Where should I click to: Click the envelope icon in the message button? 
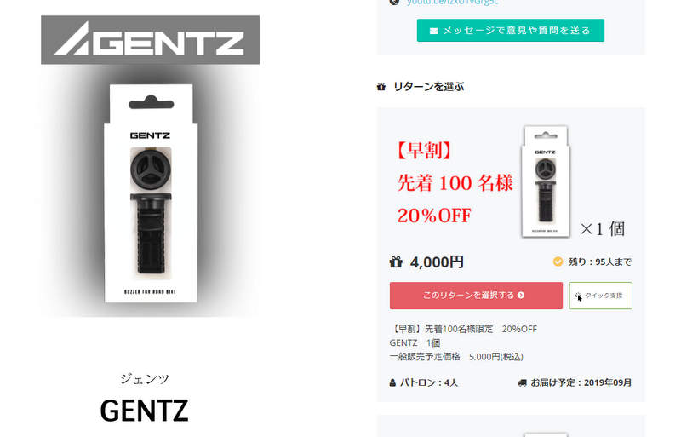pos(433,31)
